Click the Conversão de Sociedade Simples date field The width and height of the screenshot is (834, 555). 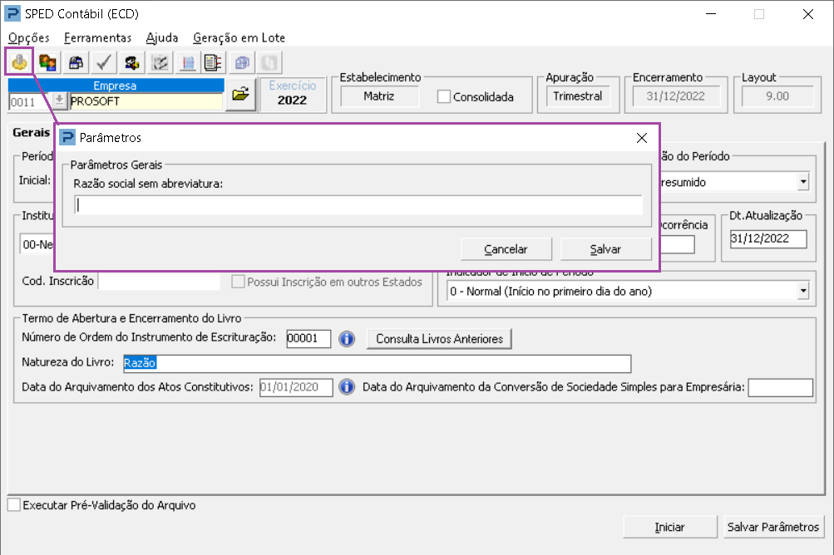point(780,387)
